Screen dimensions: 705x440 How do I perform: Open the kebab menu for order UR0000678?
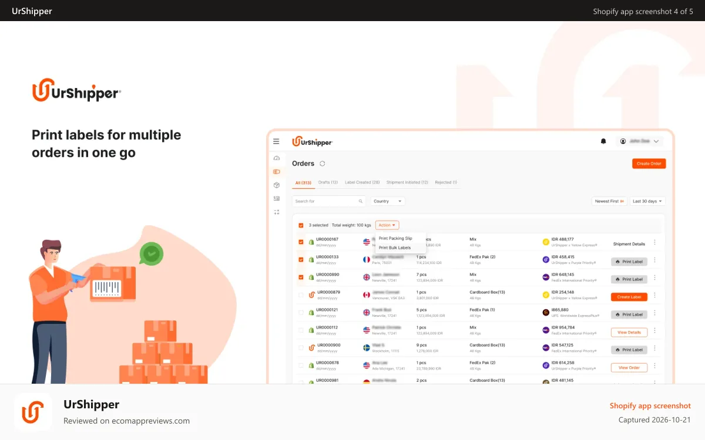pos(655,366)
